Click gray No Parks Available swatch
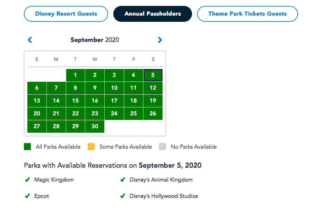This screenshot has height=210, width=315. point(163,147)
